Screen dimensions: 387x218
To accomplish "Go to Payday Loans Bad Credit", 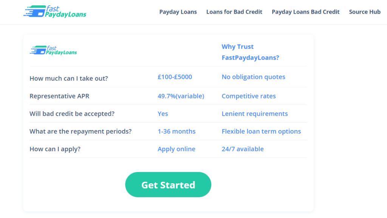I will pyautogui.click(x=305, y=12).
